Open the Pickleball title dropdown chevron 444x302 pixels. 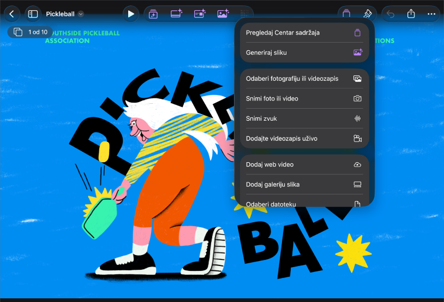pyautogui.click(x=81, y=14)
